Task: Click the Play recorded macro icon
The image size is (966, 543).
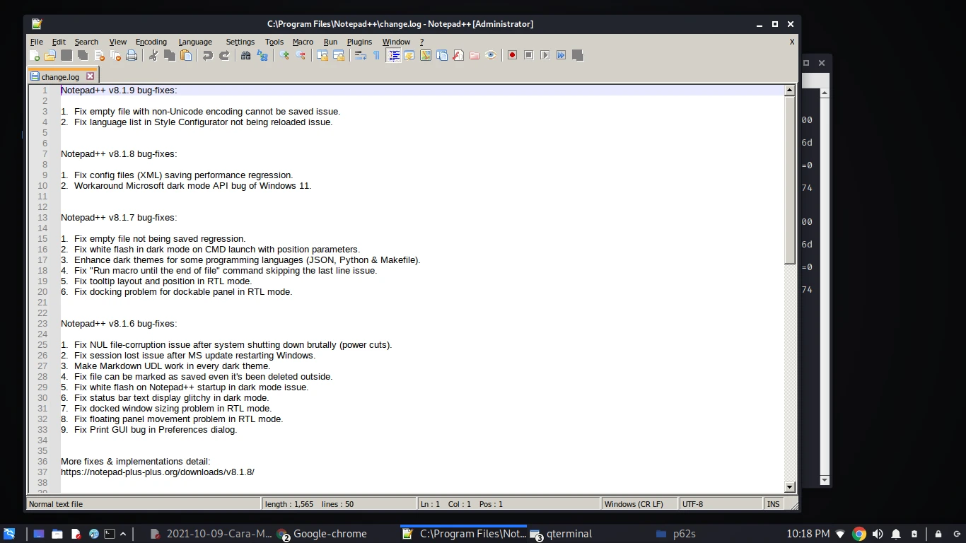Action: click(545, 55)
